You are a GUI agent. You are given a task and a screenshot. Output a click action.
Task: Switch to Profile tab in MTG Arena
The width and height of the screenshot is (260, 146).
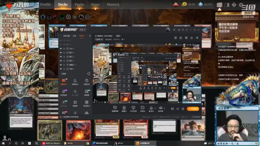pyautogui.click(x=45, y=5)
